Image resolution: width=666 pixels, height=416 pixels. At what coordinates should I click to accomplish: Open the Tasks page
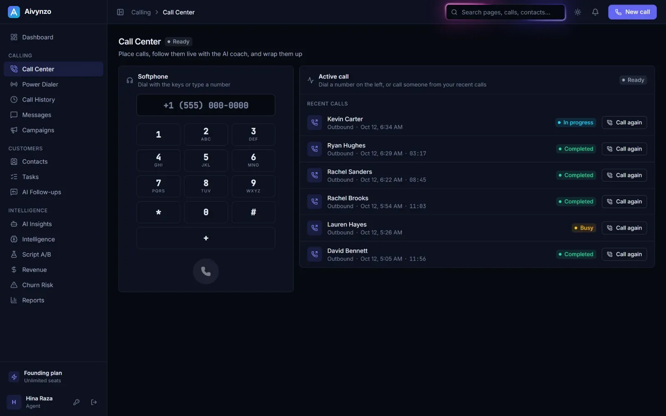point(53,177)
